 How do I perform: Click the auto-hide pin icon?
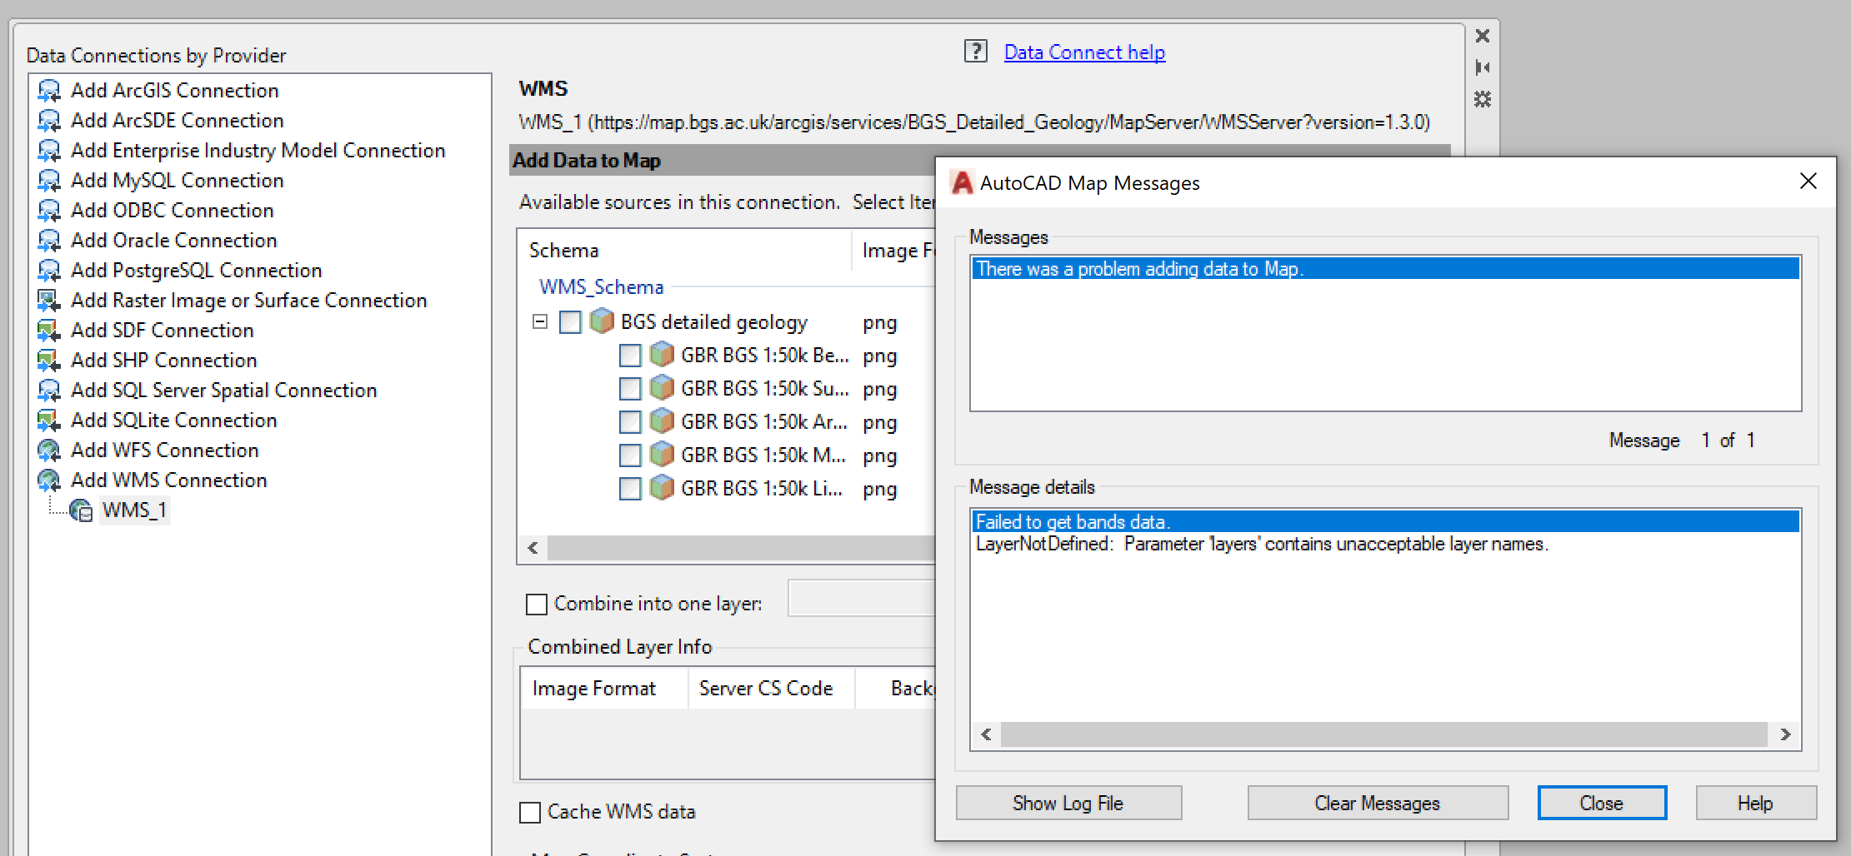(1483, 67)
